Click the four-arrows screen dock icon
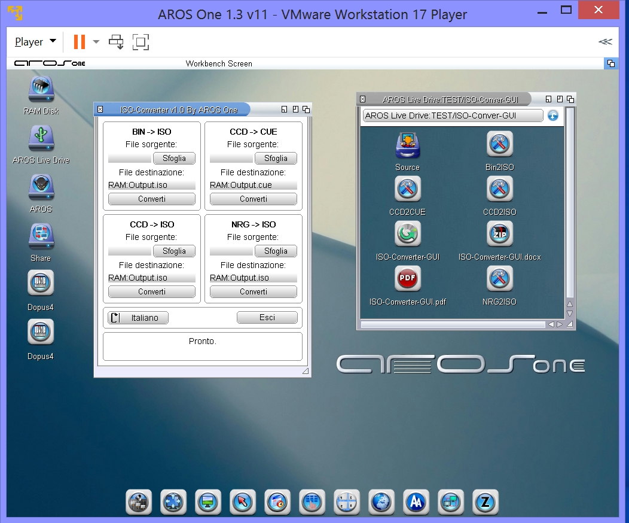Image resolution: width=629 pixels, height=523 pixels. (x=173, y=501)
